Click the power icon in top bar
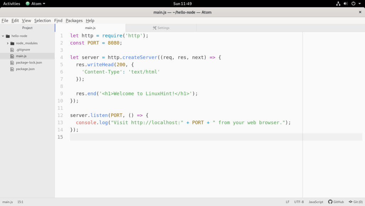Screen dimensions: 365x206 353,4
